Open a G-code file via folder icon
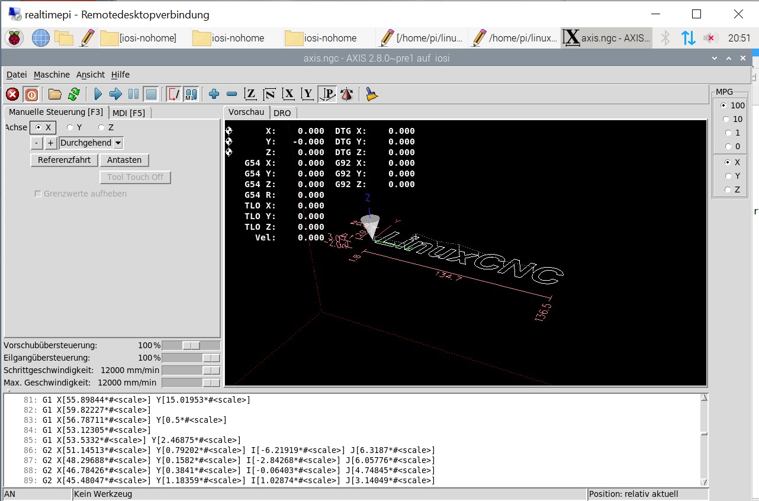Image resolution: width=759 pixels, height=501 pixels. click(x=55, y=94)
